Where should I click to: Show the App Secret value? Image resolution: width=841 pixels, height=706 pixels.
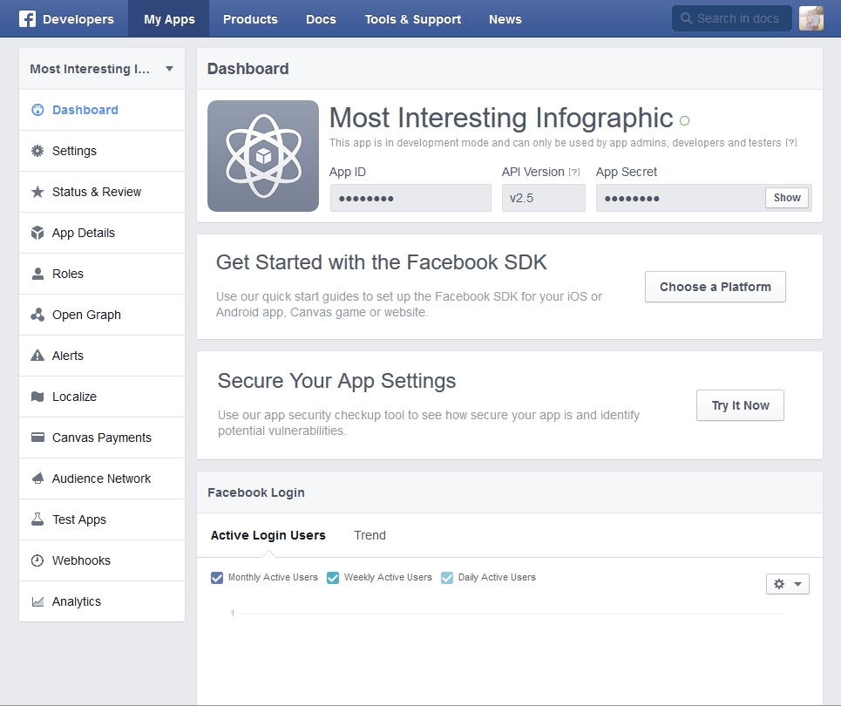[x=787, y=198]
